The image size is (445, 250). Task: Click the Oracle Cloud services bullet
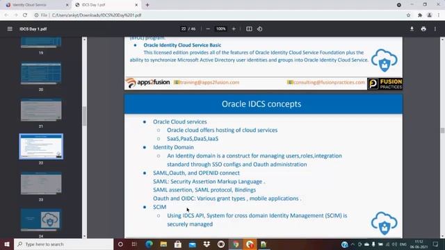click(180, 122)
